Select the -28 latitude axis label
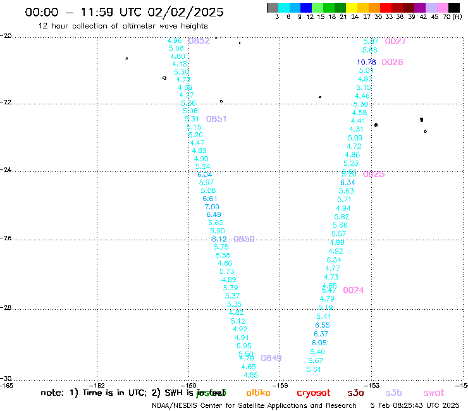 6,307
